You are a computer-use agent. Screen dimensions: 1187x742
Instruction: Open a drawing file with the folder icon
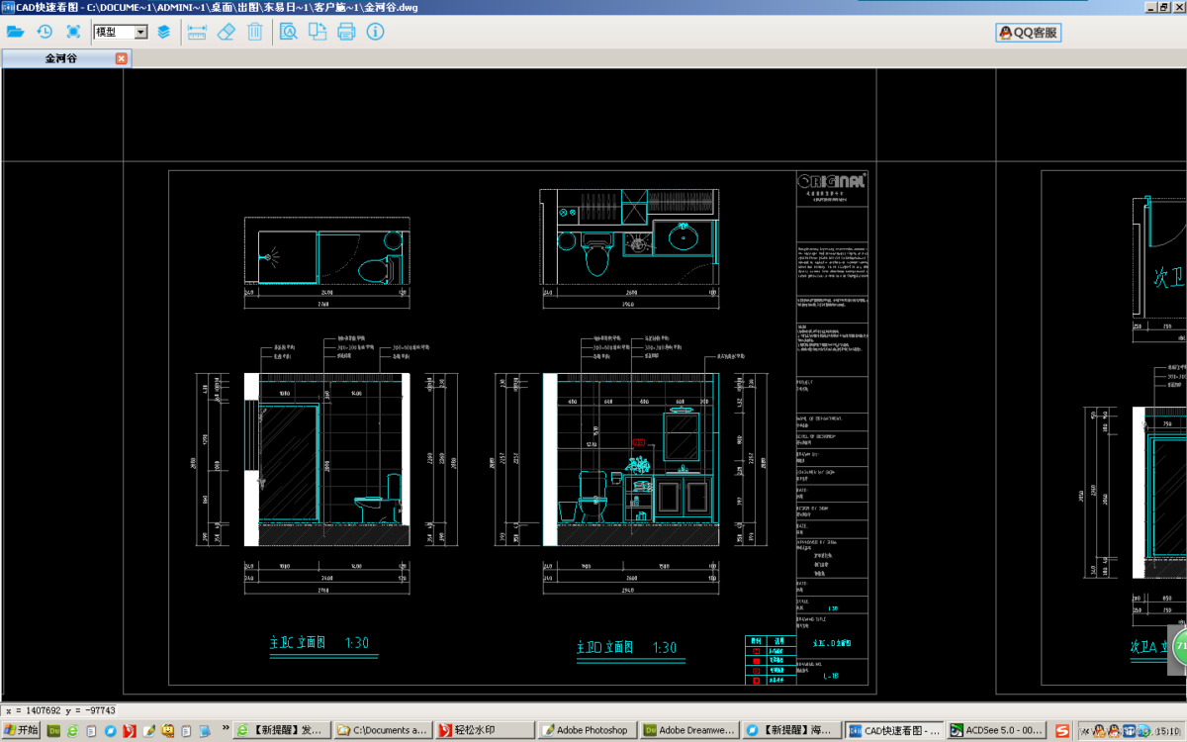click(15, 32)
